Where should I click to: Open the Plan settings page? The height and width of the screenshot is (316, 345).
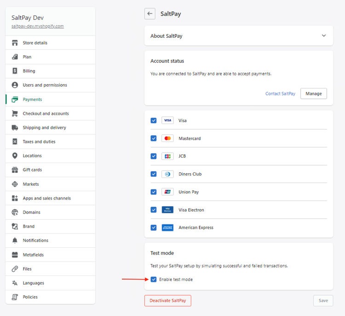51,57
